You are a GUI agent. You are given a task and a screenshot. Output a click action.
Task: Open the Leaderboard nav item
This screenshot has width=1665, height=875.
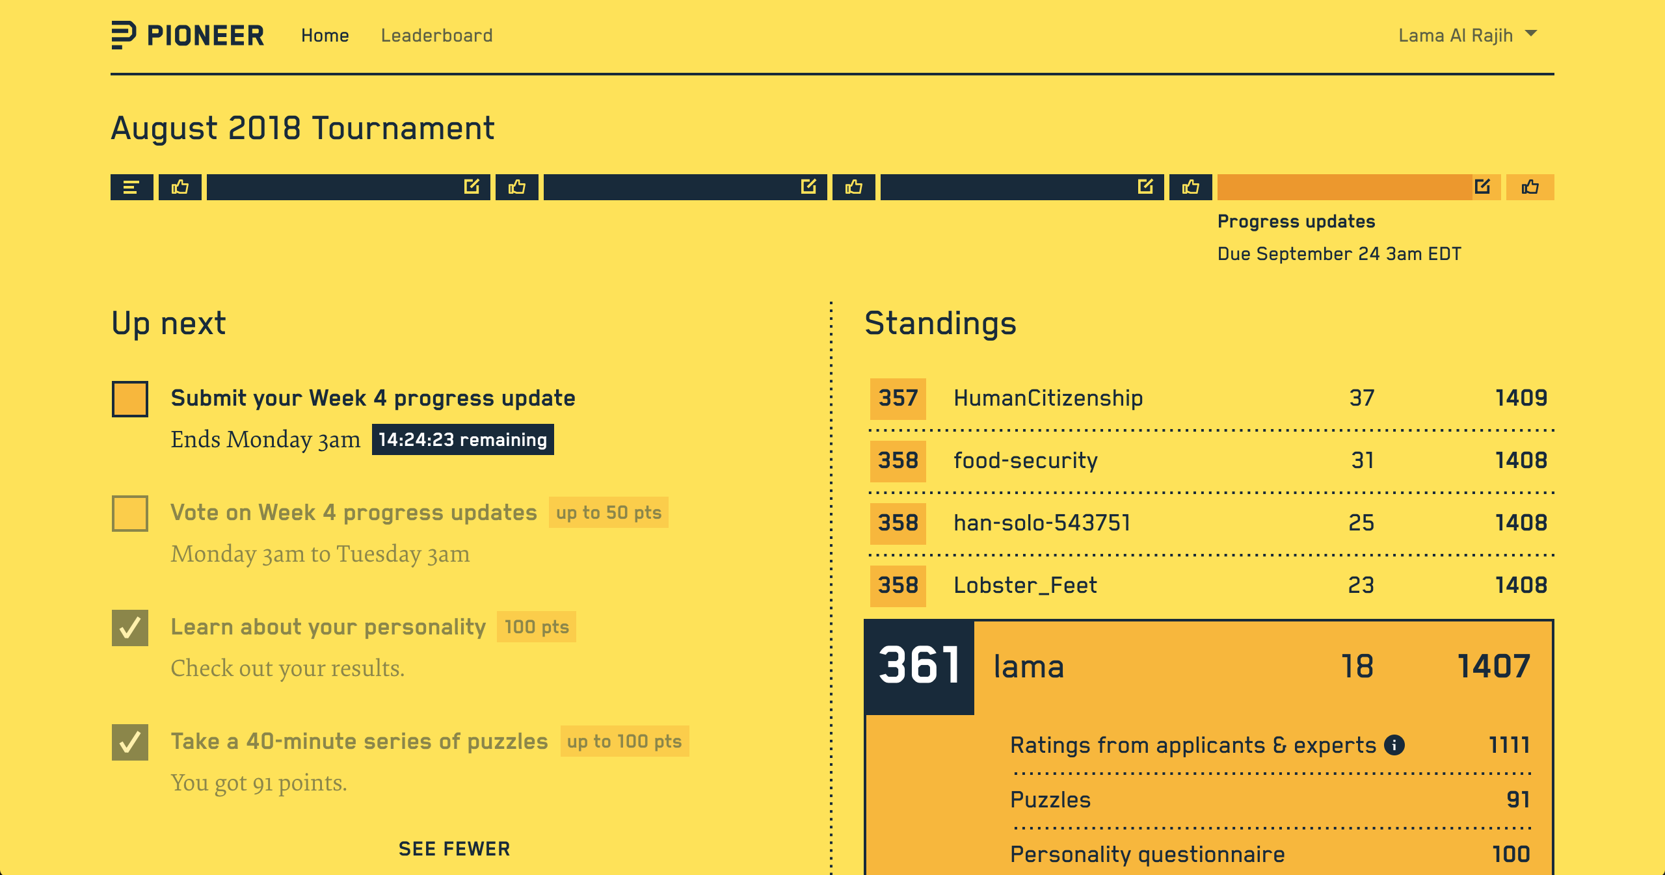(436, 35)
